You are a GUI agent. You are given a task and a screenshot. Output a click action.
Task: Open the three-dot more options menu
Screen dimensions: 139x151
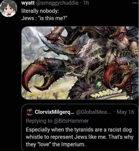point(136,3)
